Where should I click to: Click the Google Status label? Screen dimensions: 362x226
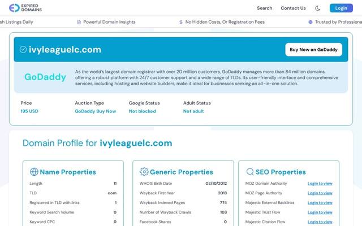click(x=144, y=103)
